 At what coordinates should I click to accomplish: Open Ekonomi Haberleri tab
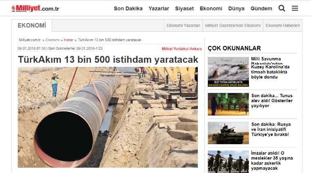point(283,26)
